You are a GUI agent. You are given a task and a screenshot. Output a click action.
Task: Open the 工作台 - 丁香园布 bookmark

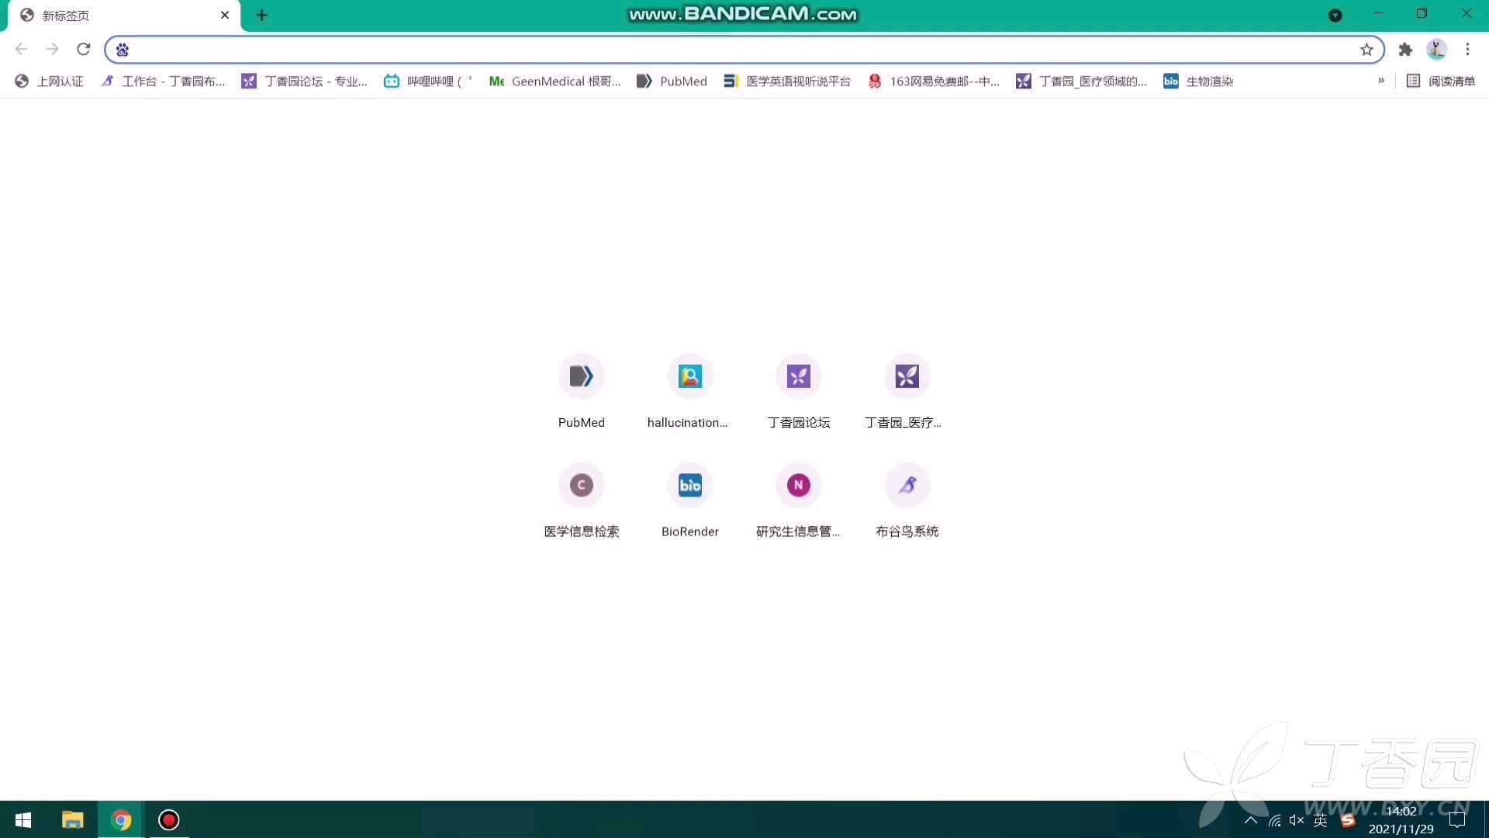tap(163, 81)
